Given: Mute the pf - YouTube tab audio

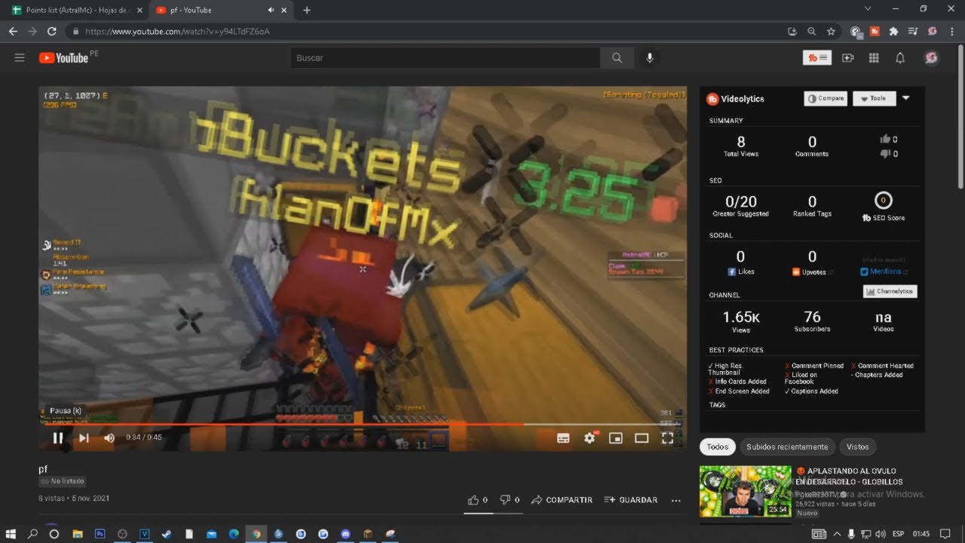Looking at the screenshot, I should coord(271,11).
